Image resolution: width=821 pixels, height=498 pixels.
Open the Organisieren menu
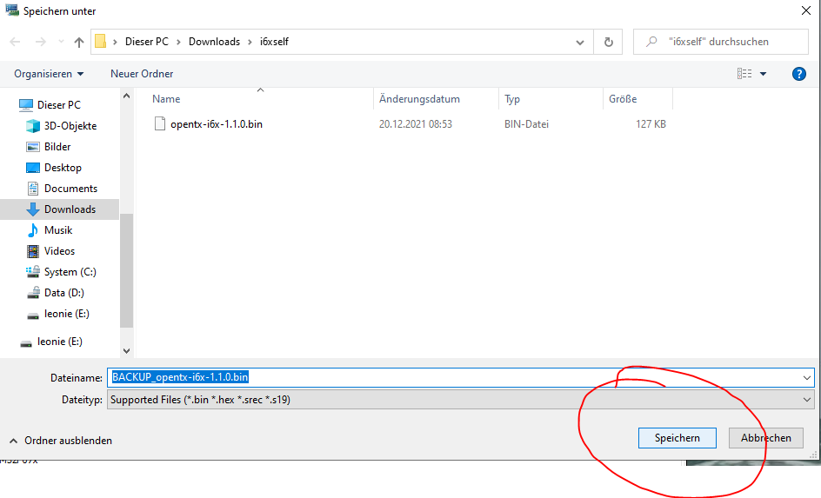point(49,74)
